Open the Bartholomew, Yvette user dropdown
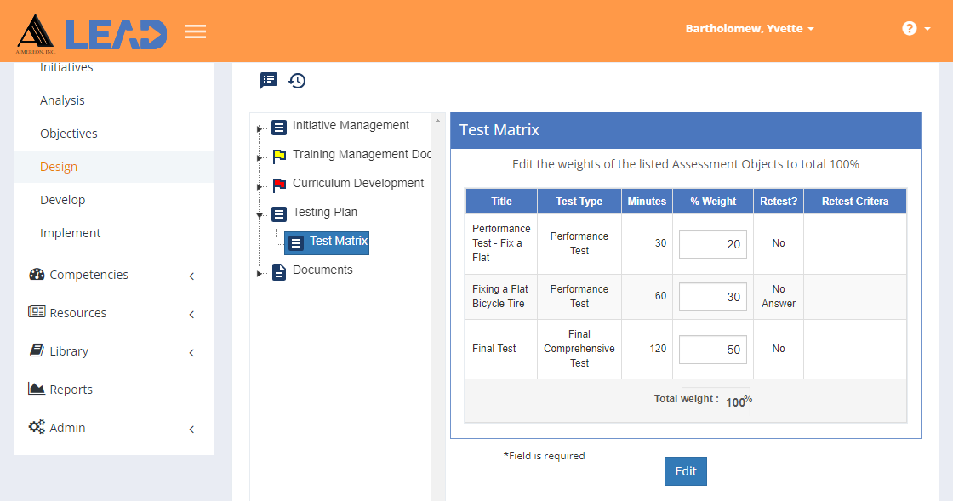This screenshot has width=953, height=501. pyautogui.click(x=750, y=29)
